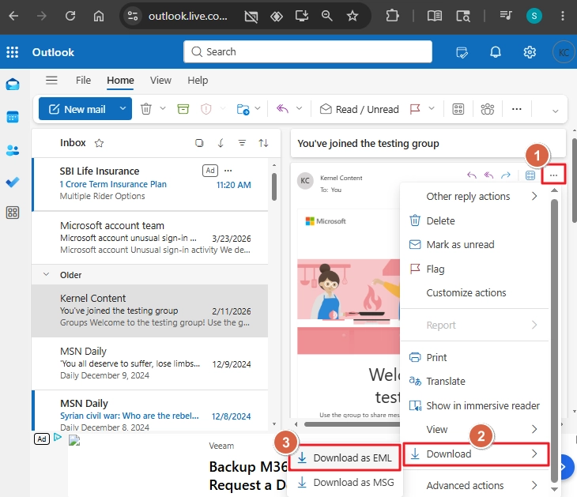Open the Outlook app launcher grid
This screenshot has width=577, height=497.
[13, 52]
